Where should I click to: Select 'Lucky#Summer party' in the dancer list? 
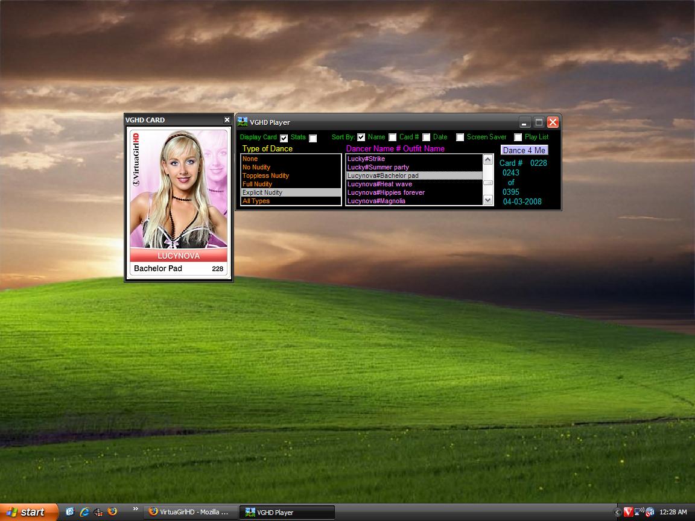[x=414, y=167]
